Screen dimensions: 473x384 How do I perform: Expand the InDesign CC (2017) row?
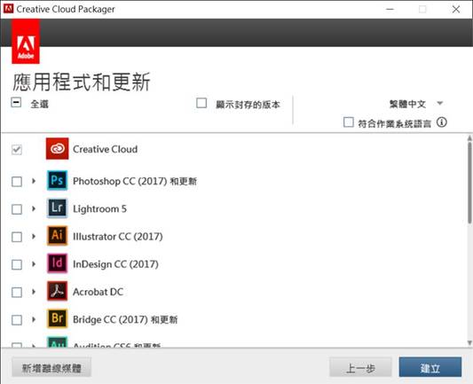[34, 264]
